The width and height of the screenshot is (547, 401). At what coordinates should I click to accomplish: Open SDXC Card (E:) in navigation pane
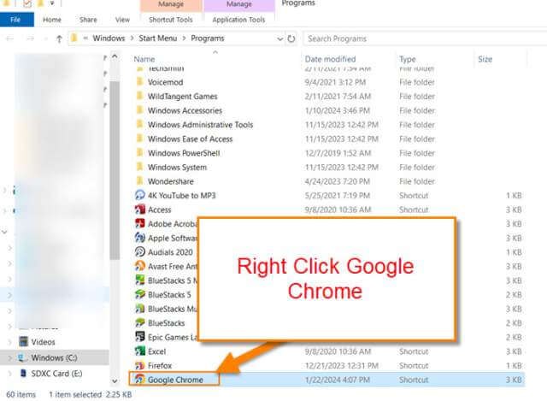click(56, 374)
